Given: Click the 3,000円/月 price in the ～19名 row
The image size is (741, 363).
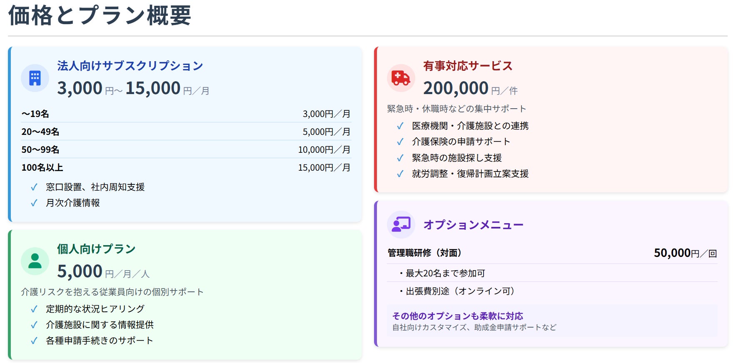Looking at the screenshot, I should 327,114.
